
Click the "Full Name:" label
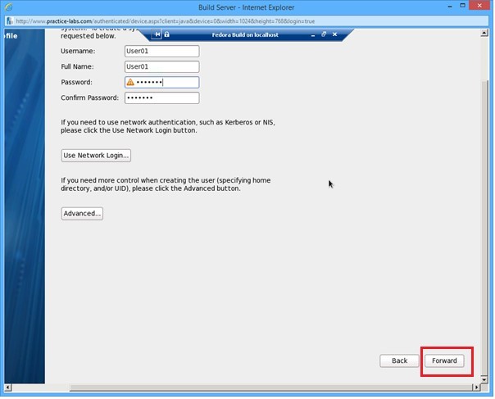77,66
